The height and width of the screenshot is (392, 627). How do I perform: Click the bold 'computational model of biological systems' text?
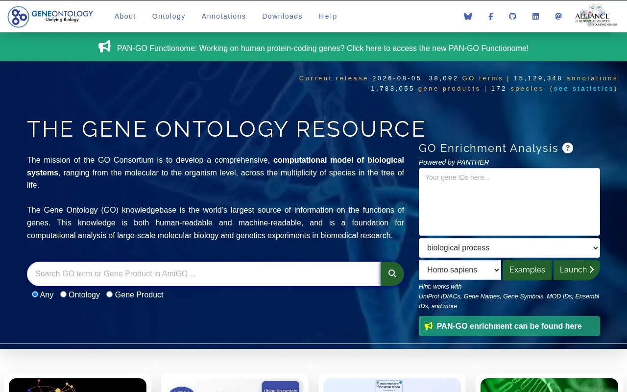click(x=216, y=166)
